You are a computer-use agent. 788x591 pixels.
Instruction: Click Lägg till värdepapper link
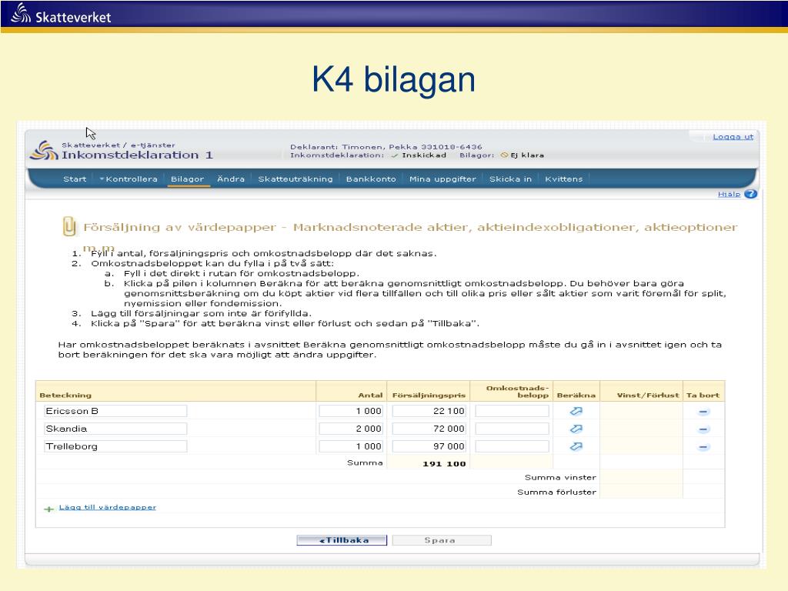(108, 507)
